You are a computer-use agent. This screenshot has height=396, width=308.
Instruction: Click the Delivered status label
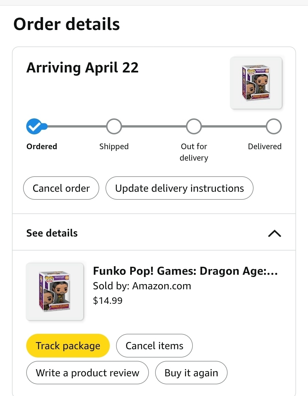pyautogui.click(x=265, y=146)
